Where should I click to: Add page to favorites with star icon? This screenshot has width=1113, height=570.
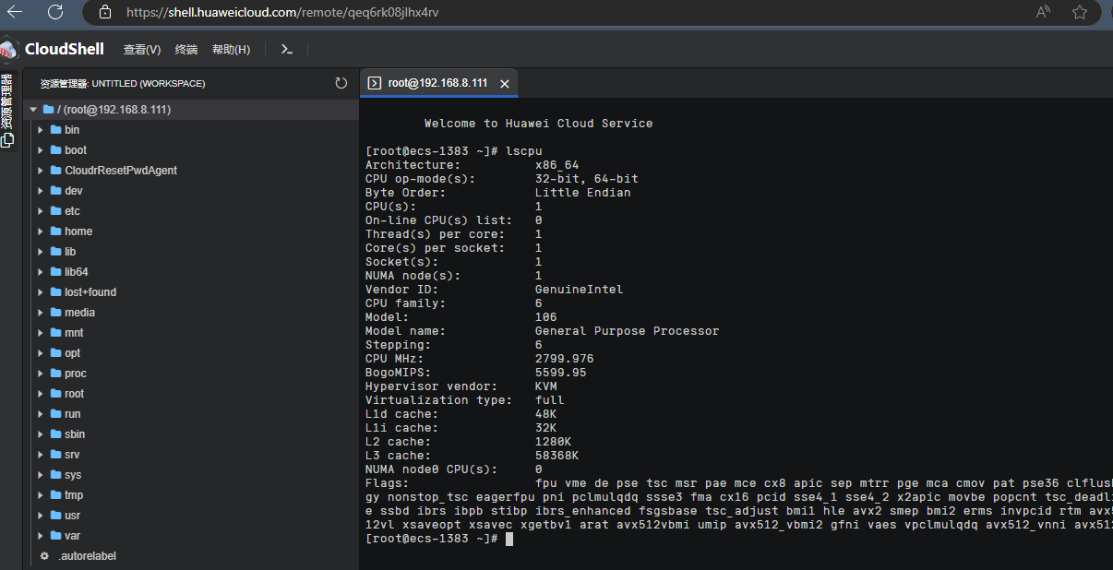(x=1080, y=12)
